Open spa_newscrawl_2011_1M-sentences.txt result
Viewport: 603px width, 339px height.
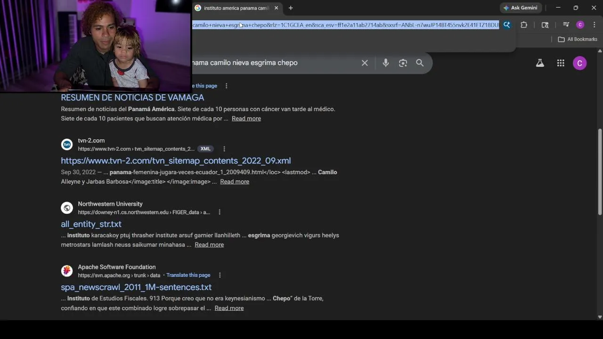click(136, 287)
